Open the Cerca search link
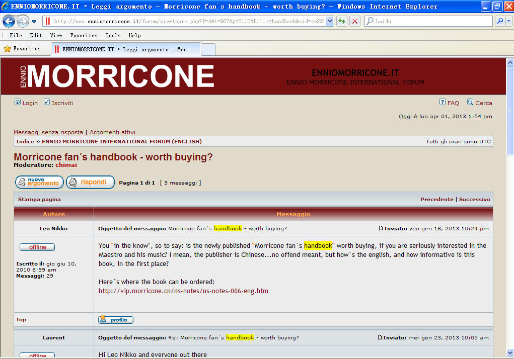The width and height of the screenshot is (514, 359). point(483,103)
